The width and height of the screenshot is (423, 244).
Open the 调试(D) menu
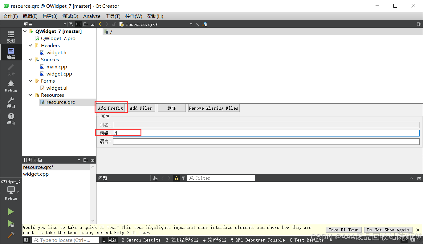point(70,16)
